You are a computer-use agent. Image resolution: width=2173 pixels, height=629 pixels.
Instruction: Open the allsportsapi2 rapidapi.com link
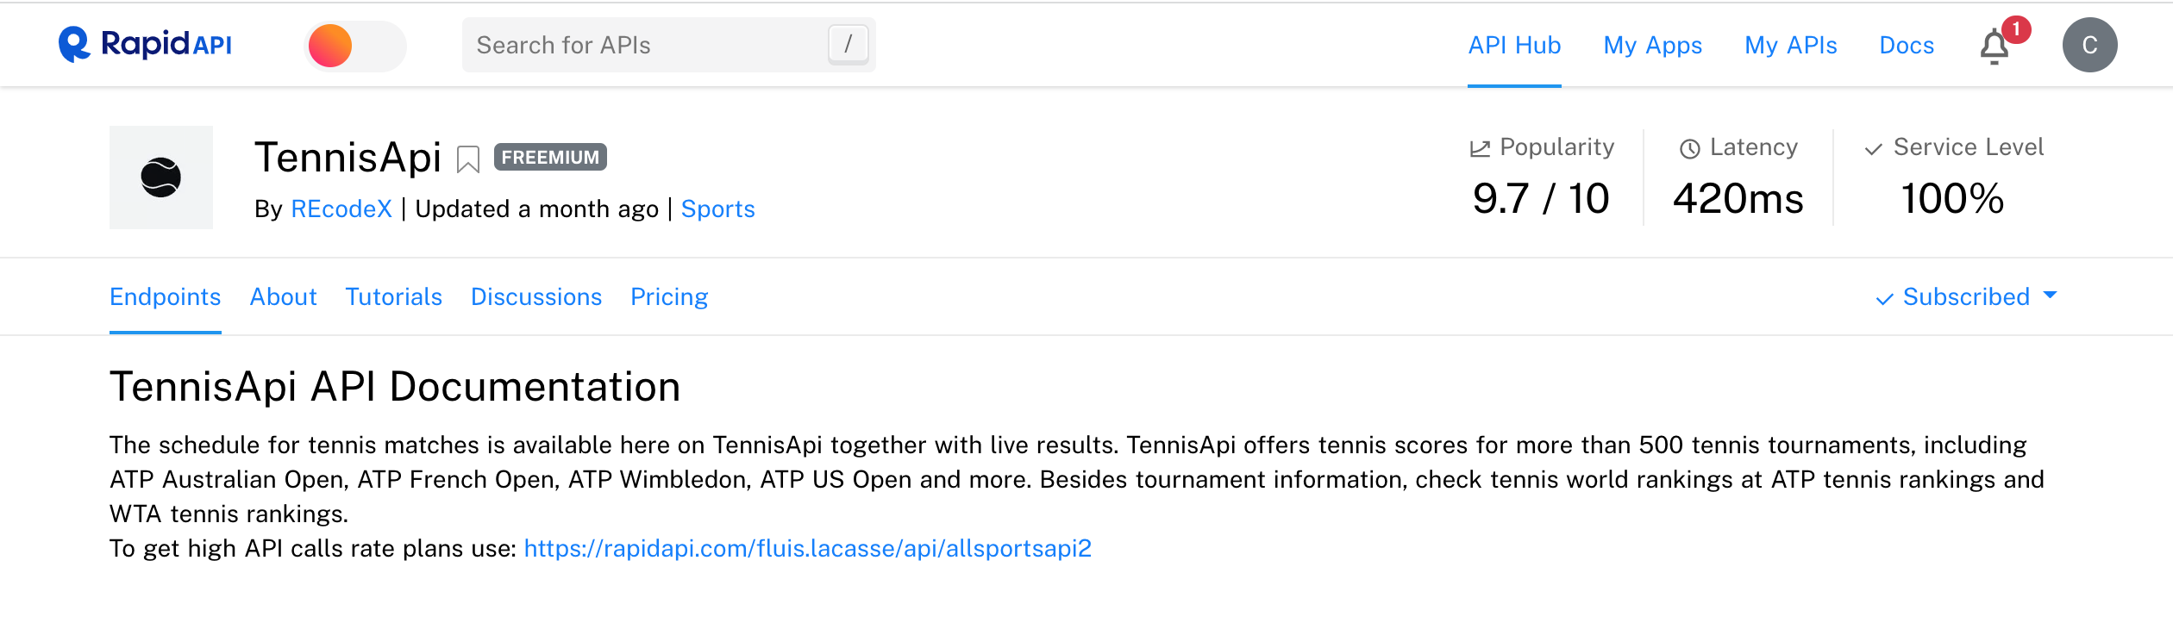pos(807,548)
